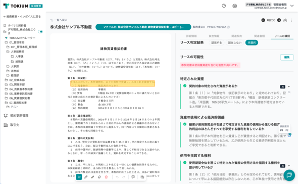
Task: Select the eraser tool
Action: click(x=100, y=177)
